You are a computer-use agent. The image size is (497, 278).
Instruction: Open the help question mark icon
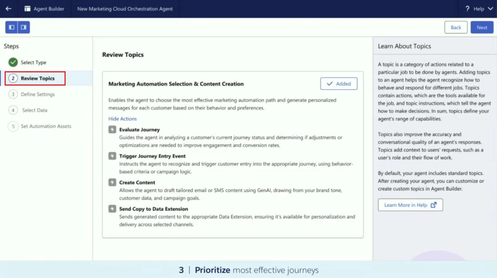coord(468,9)
